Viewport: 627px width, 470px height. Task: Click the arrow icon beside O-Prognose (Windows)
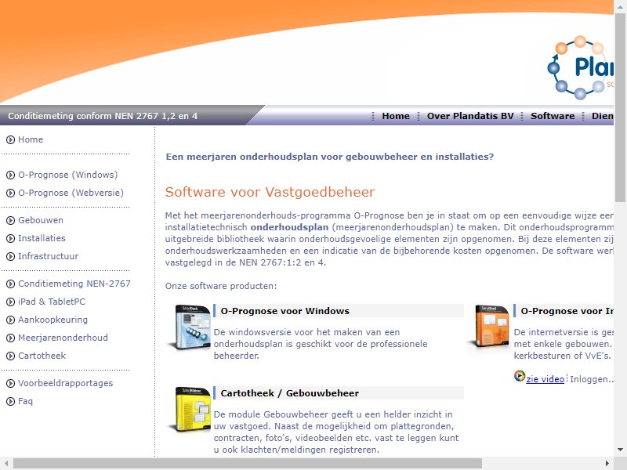(10, 175)
